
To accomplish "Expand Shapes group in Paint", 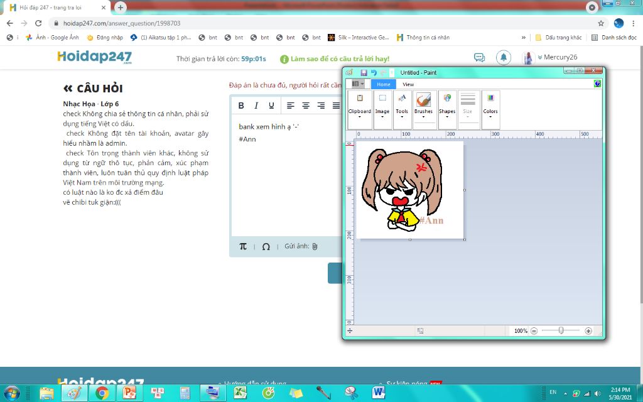I will (x=447, y=110).
